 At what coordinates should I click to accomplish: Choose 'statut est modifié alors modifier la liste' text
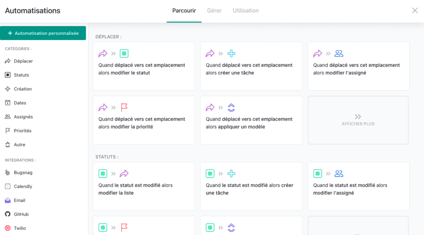tap(135, 189)
